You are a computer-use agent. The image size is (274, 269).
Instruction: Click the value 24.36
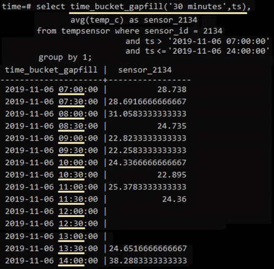pyautogui.click(x=174, y=199)
